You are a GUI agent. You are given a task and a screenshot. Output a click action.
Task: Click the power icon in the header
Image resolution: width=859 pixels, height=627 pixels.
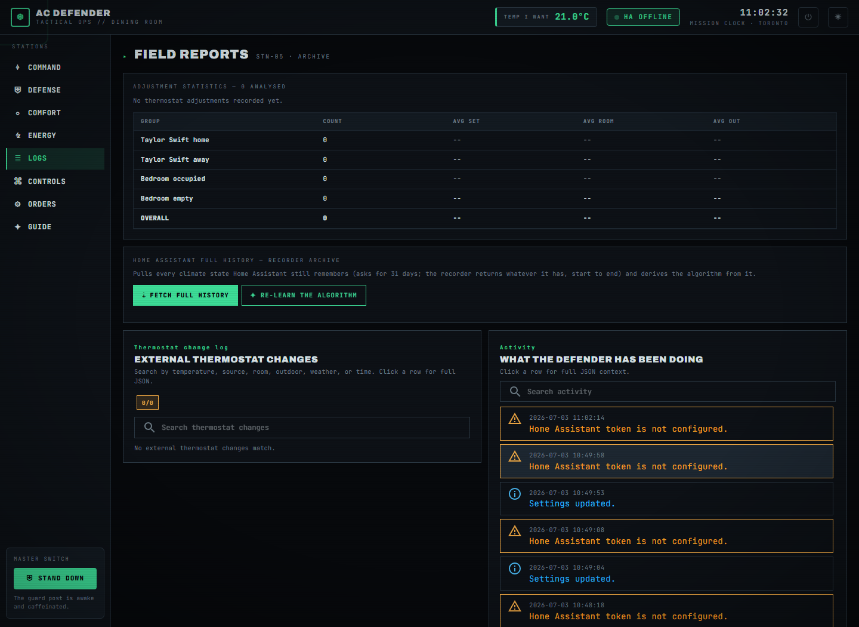click(808, 17)
